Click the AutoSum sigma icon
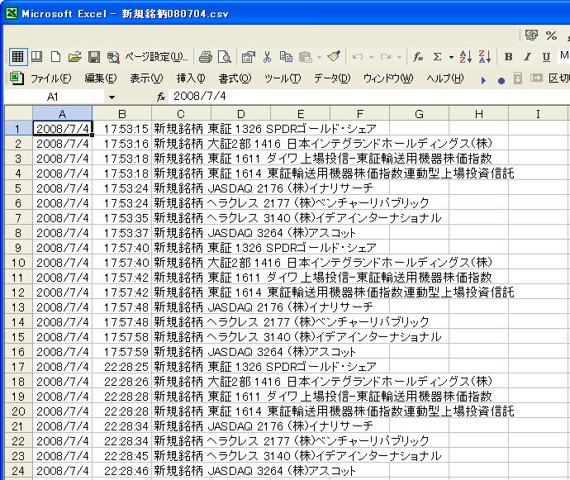The image size is (570, 480). [x=437, y=57]
